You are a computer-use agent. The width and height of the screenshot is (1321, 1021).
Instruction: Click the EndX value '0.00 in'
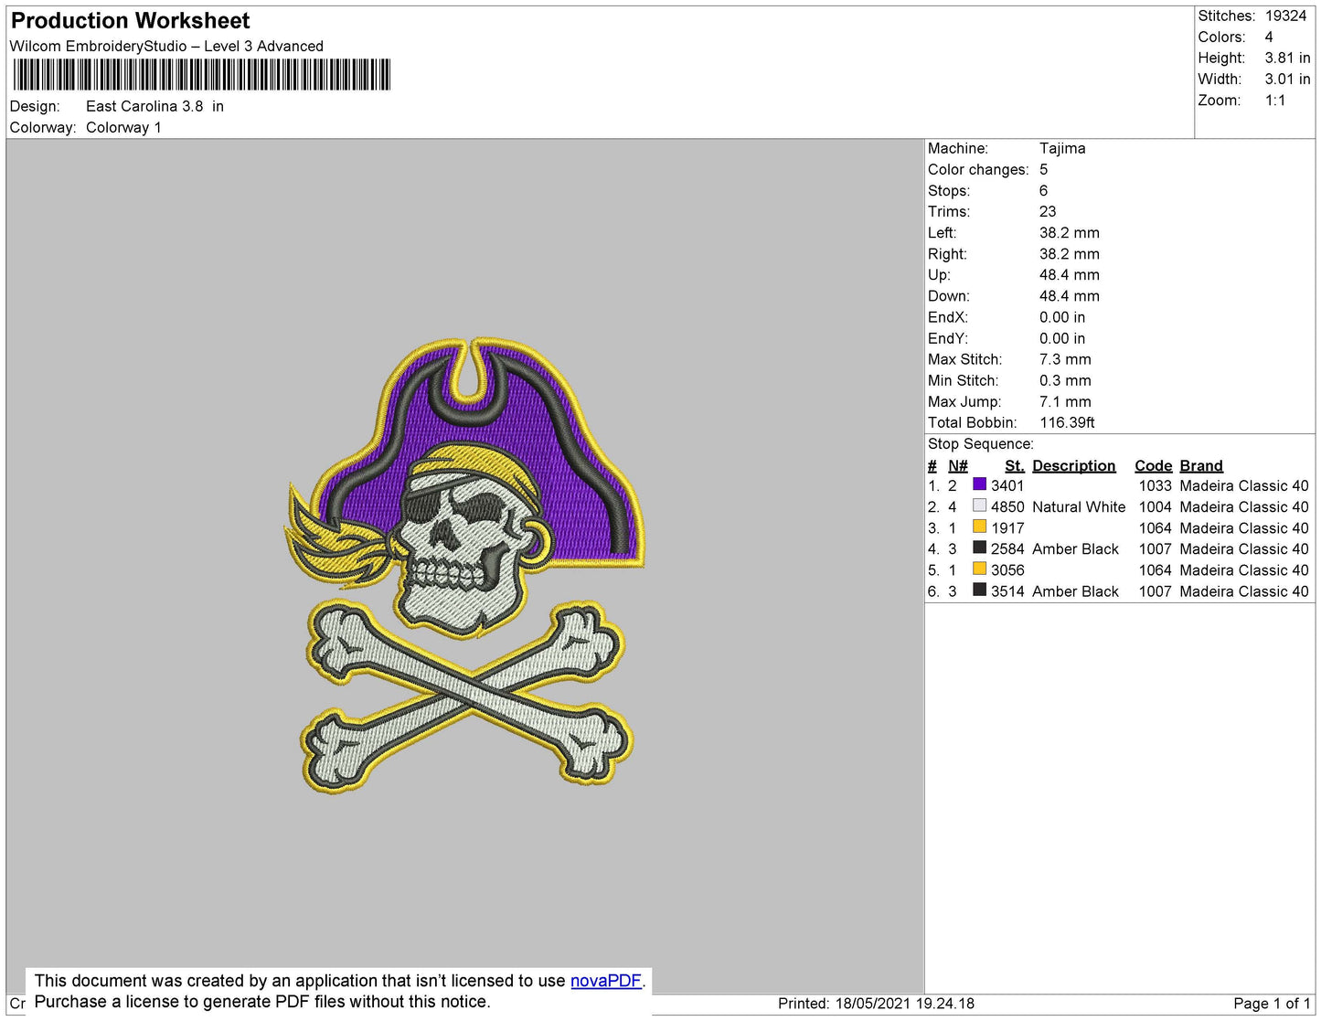[1062, 317]
